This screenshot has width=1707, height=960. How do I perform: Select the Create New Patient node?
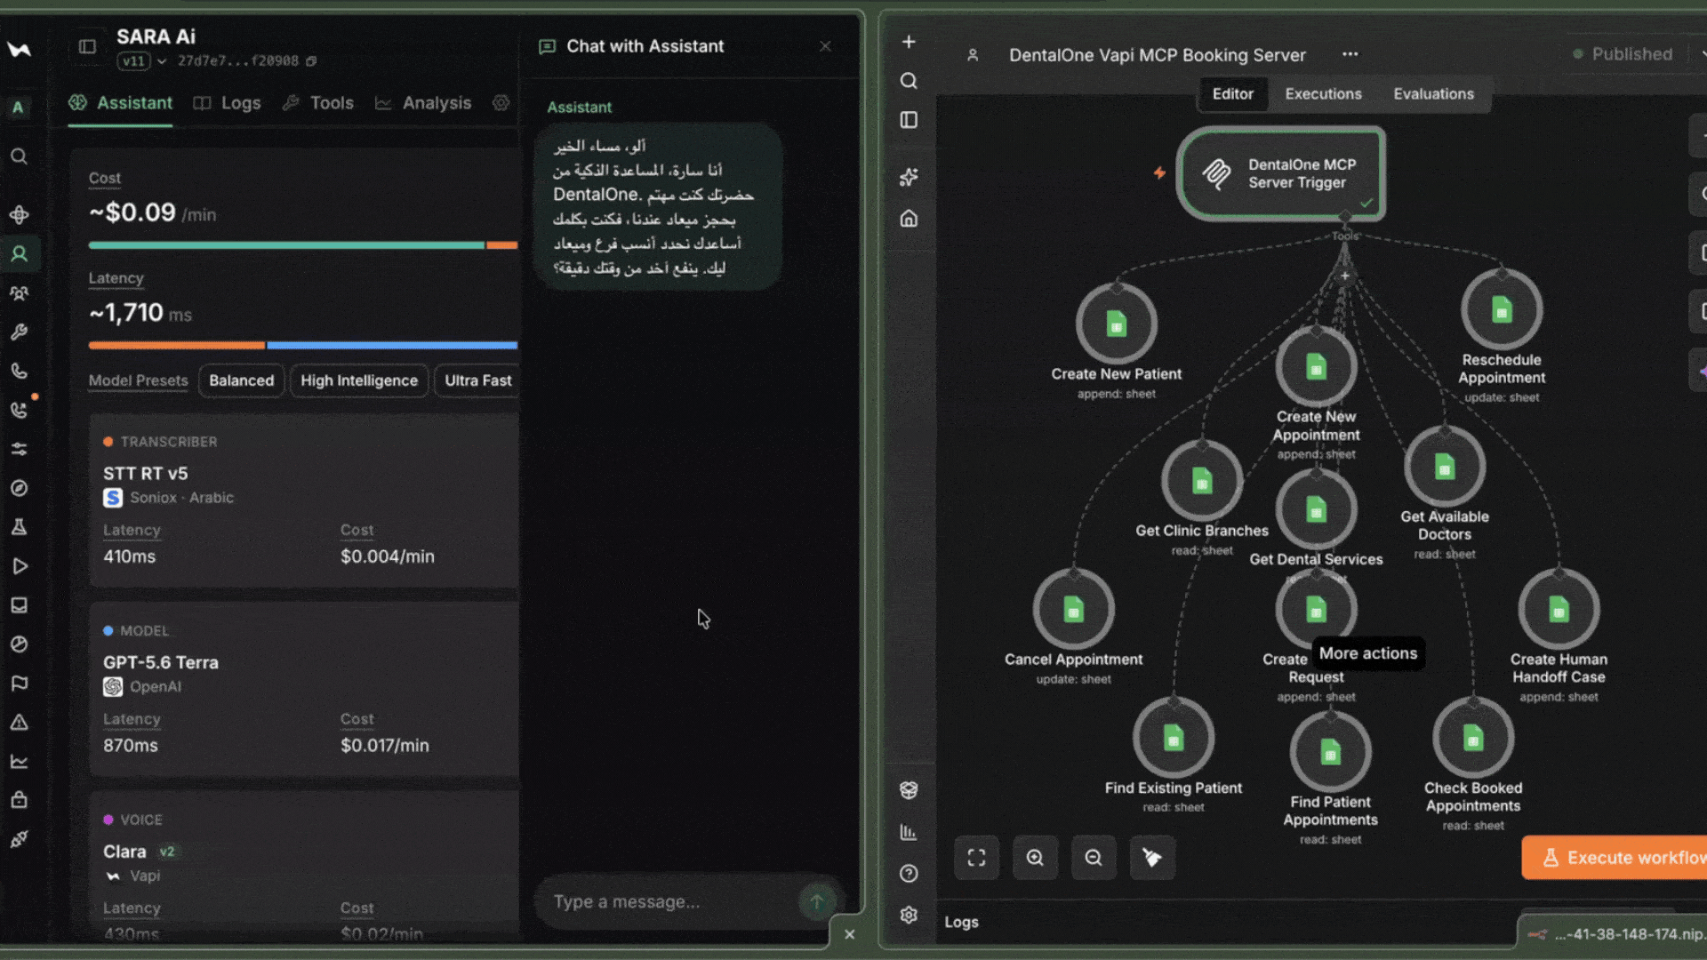click(1117, 324)
